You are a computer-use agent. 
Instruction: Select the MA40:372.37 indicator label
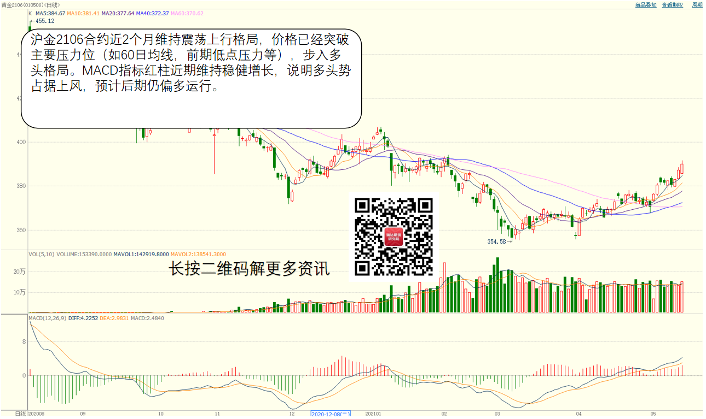point(152,13)
